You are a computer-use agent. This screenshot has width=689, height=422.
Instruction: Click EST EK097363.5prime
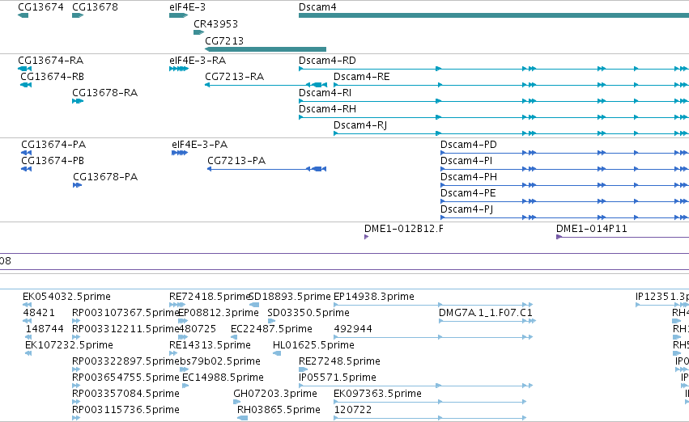tap(377, 394)
